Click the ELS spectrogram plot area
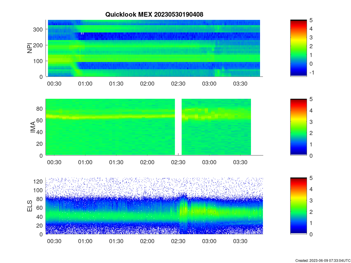This screenshot has height=263, width=351. (x=154, y=206)
